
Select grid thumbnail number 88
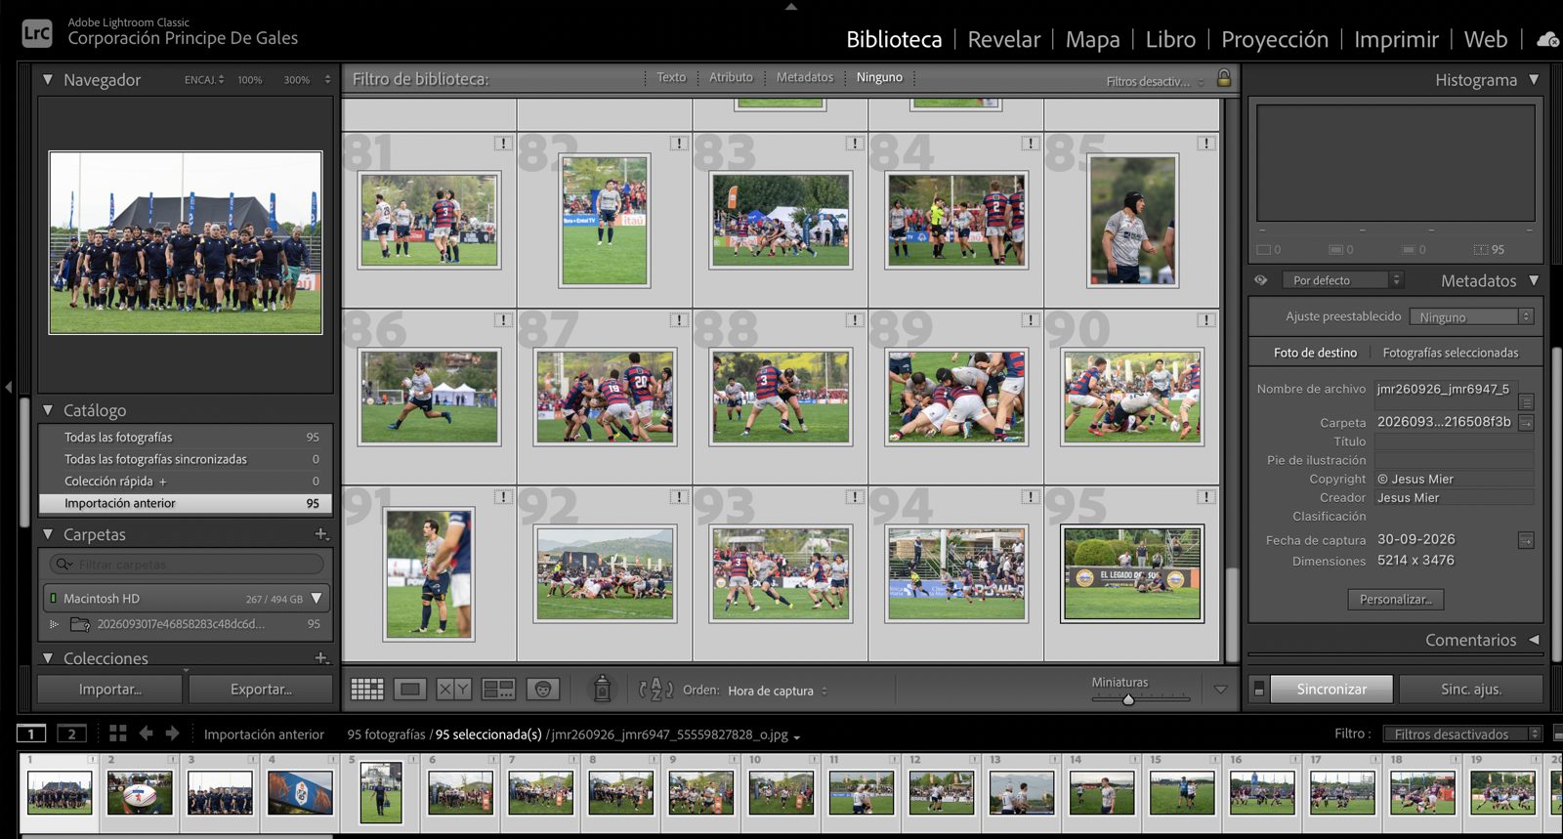[781, 397]
